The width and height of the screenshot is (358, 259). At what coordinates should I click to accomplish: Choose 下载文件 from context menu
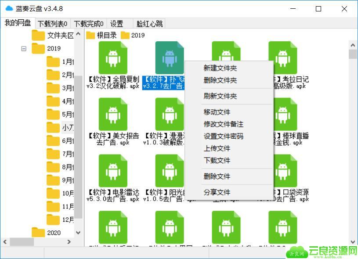click(x=217, y=161)
